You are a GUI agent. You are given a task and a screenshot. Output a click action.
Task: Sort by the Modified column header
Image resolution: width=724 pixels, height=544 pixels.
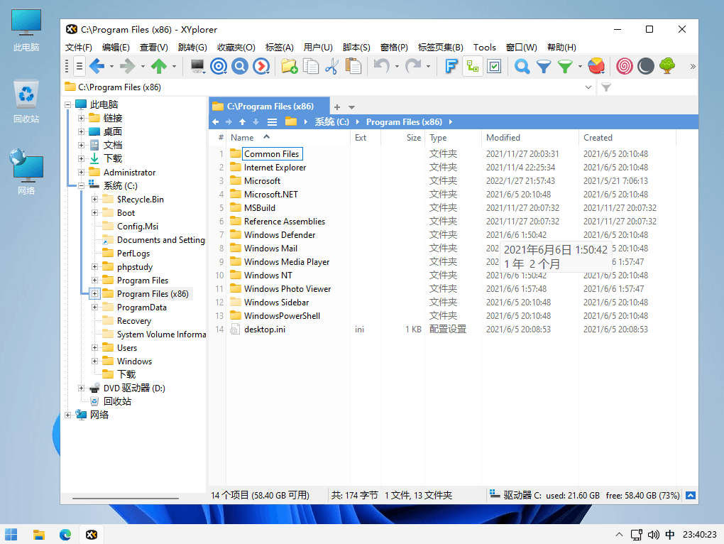point(530,138)
